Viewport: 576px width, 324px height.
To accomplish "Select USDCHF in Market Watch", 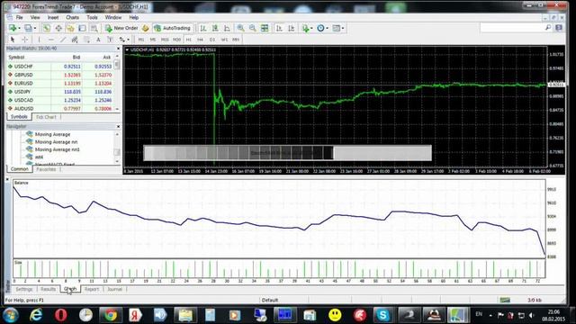I will pos(61,67).
